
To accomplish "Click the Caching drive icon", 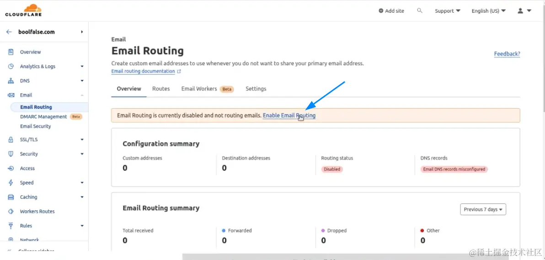I will pyautogui.click(x=11, y=197).
